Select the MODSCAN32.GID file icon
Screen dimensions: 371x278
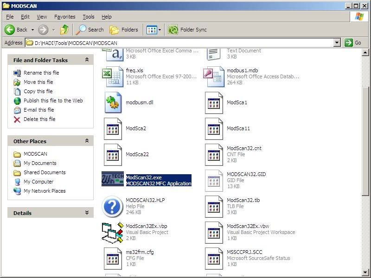pyautogui.click(x=214, y=181)
